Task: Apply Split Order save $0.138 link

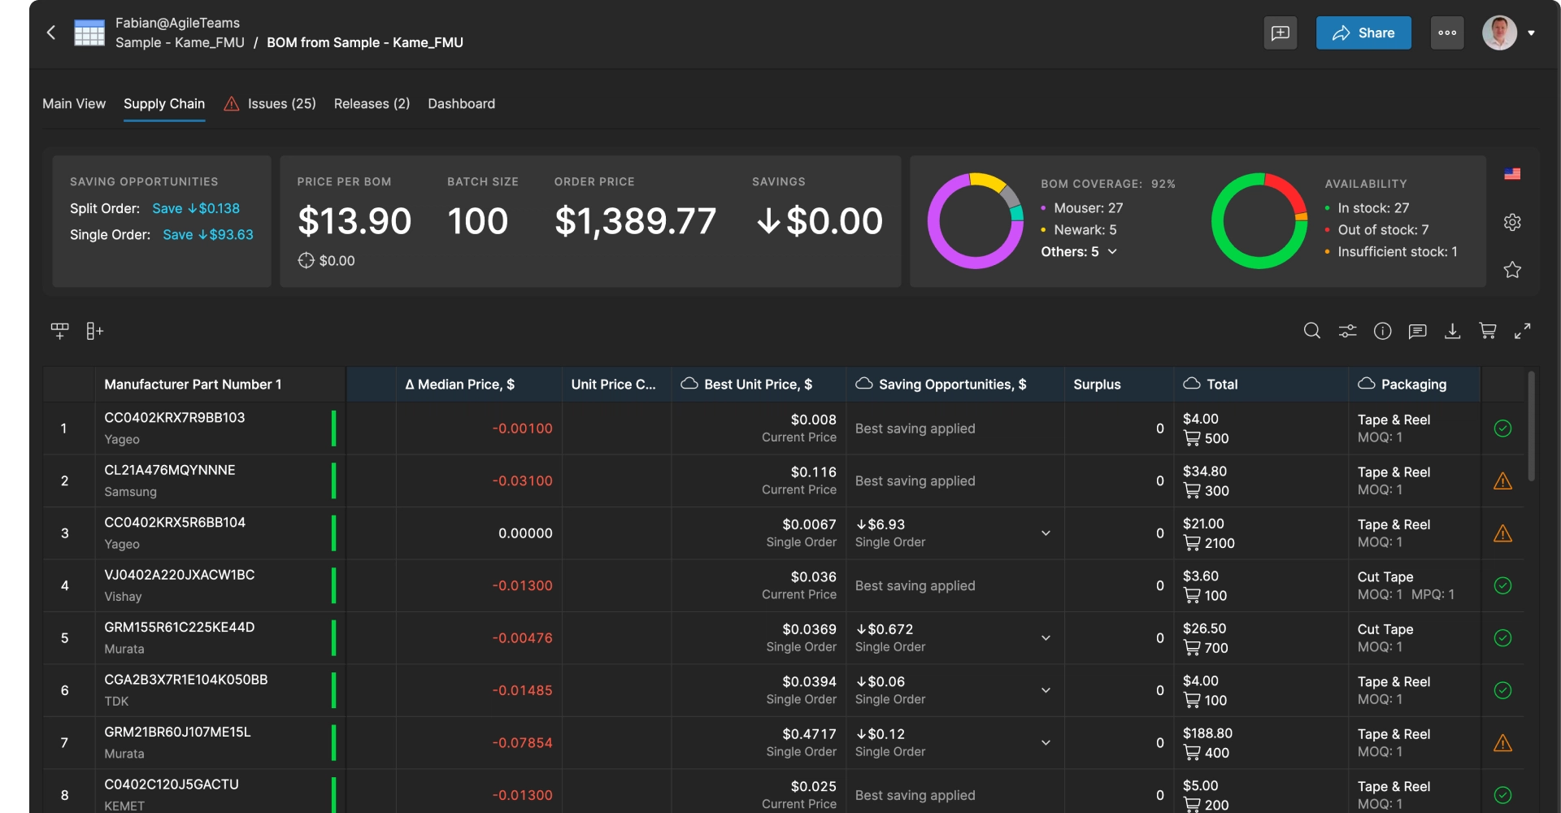Action: pyautogui.click(x=196, y=208)
